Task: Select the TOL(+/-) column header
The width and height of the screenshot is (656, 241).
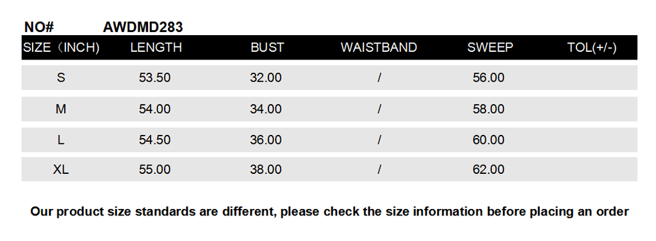Action: (591, 47)
